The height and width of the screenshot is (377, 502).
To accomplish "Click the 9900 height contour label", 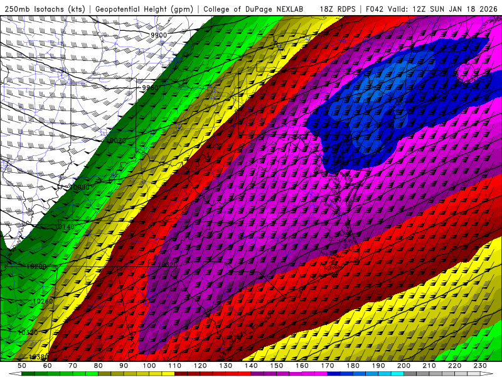I will click(x=159, y=35).
